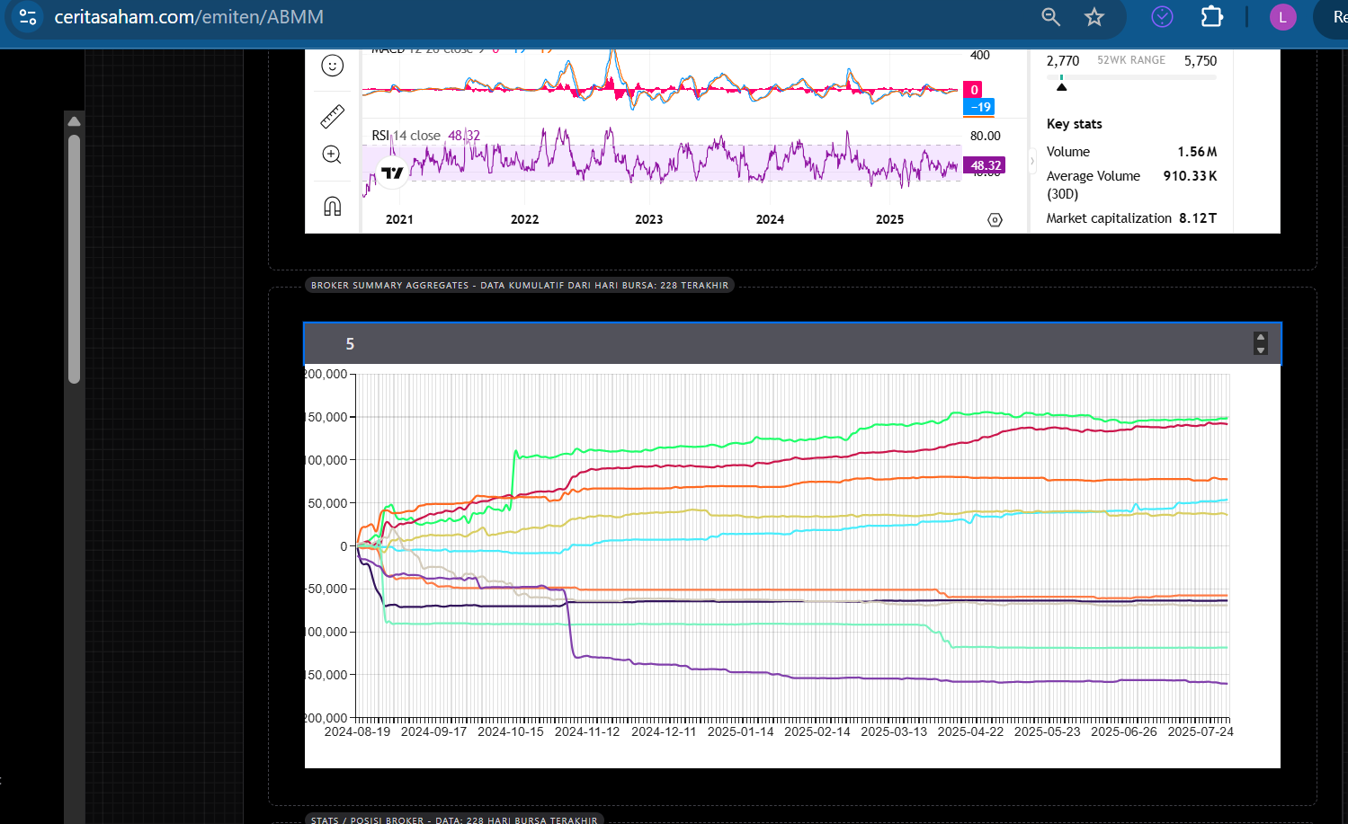Image resolution: width=1348 pixels, height=824 pixels.
Task: Click the 52-week low value 2,770
Action: point(1063,61)
